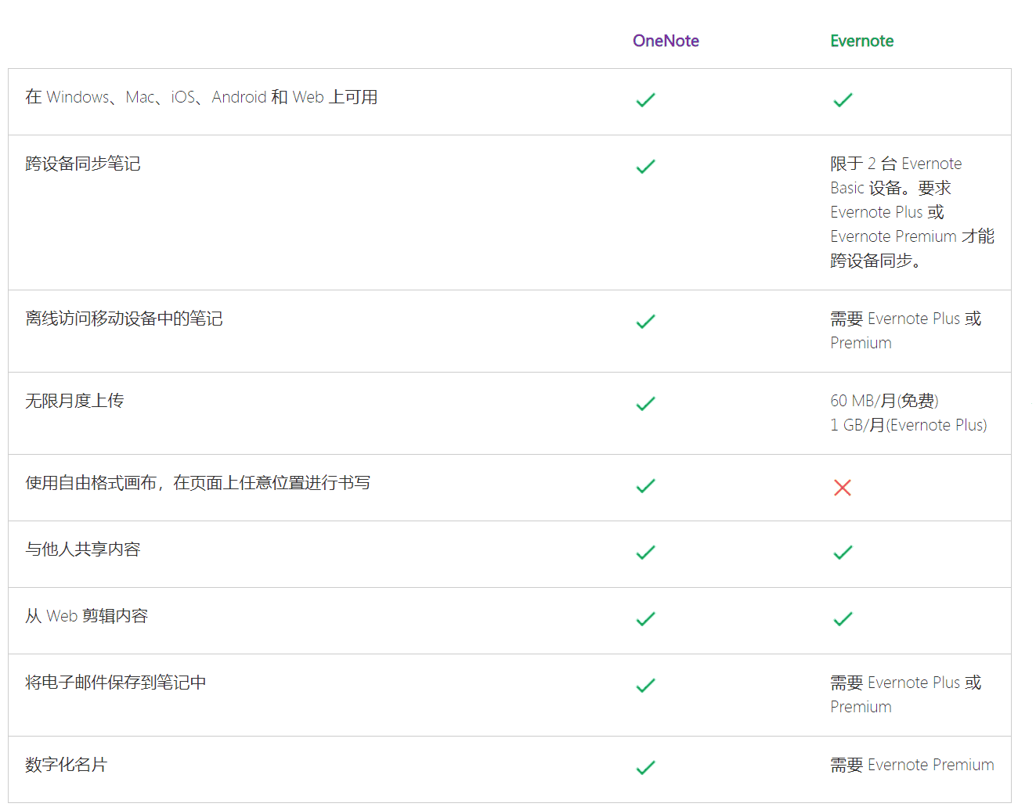Click Evernote note for 离线访问 requiring Plus or Premium
This screenshot has width=1036, height=807.
click(x=906, y=330)
